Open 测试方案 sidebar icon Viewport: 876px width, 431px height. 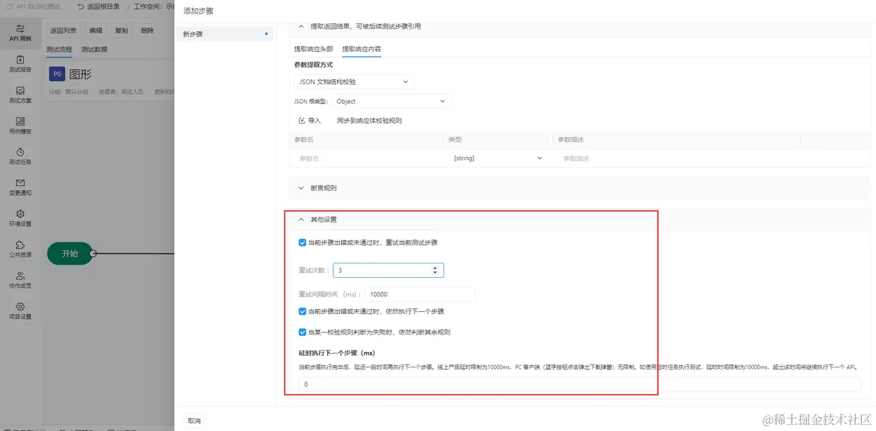(21, 94)
